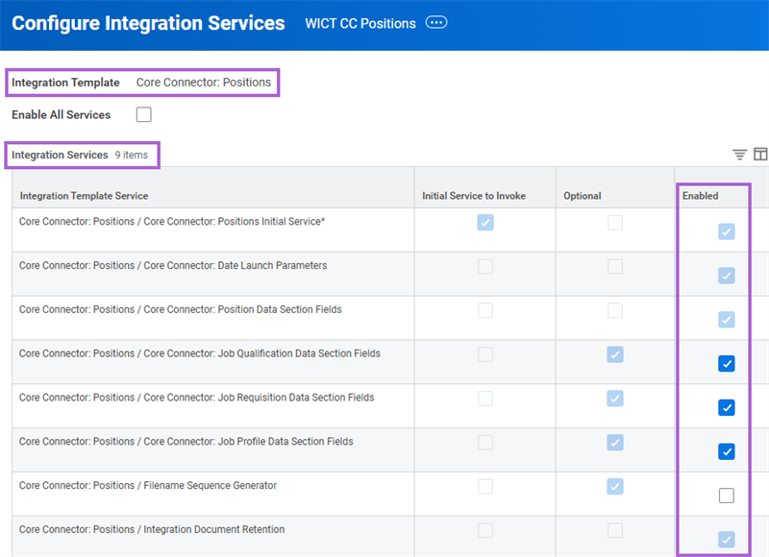The width and height of the screenshot is (769, 557).
Task: Enable the Filename Sequence Generator service
Action: click(727, 496)
